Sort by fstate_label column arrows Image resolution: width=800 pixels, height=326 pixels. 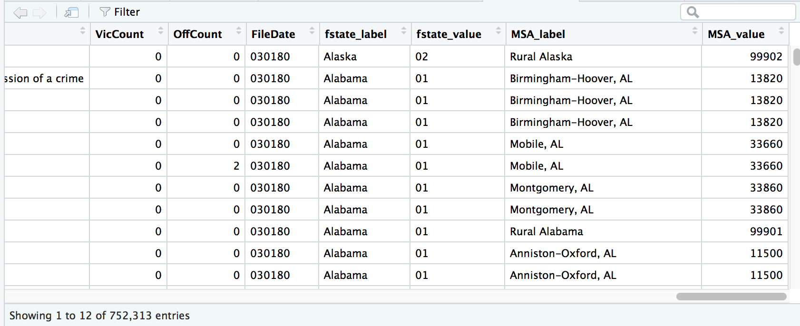click(x=404, y=31)
